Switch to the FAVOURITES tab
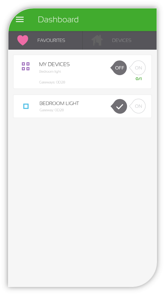Viewport: 165px width, 295px height. (x=45, y=40)
